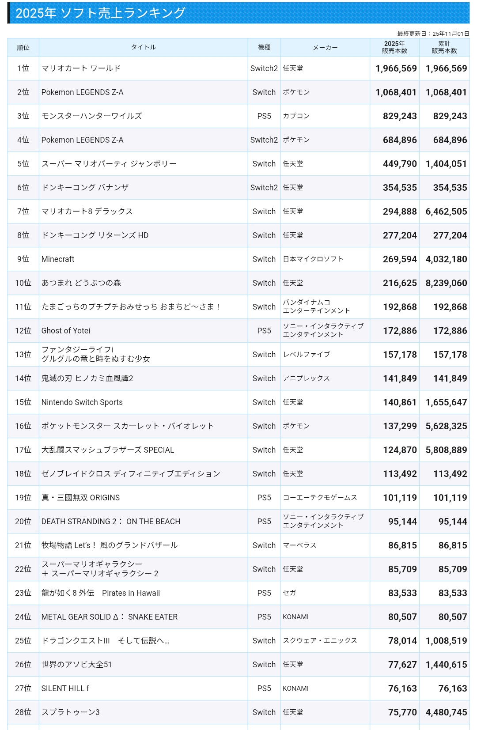Click the あつまれ どうぶつの森 title
477x730 pixels.
[x=81, y=283]
